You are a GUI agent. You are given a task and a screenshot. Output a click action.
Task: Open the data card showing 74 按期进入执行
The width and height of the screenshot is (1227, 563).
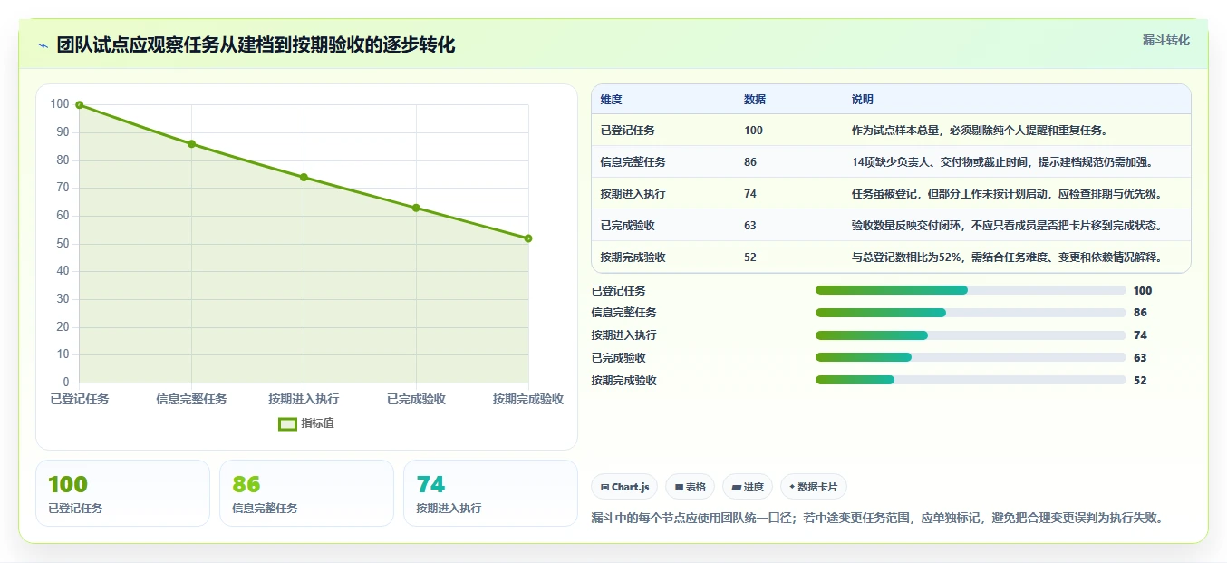coord(490,493)
